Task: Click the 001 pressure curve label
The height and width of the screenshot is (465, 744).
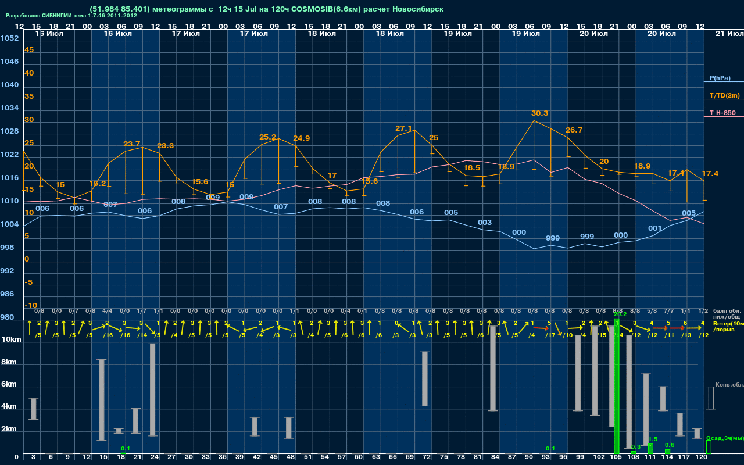Action: click(655, 228)
